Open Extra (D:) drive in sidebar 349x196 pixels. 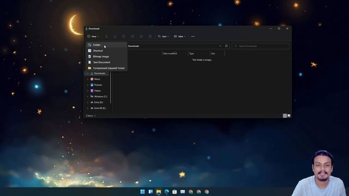point(97,102)
